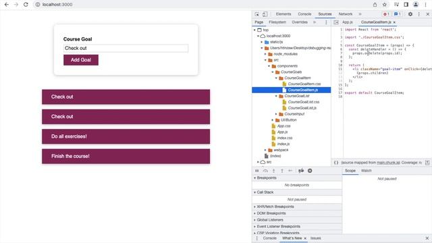
Task: Click the main.chunk.js source map link
Action: click(x=388, y=163)
